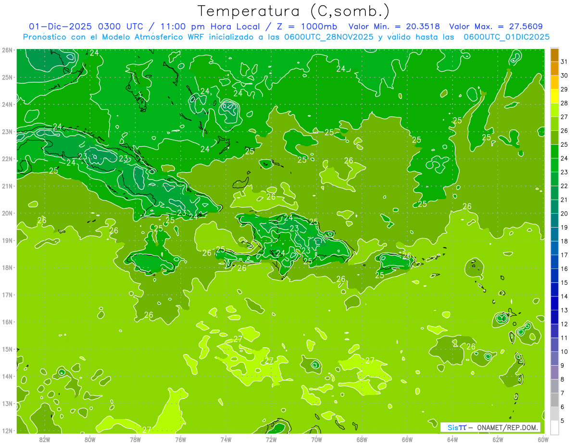Image resolution: width=577 pixels, height=446 pixels.
Task: Click the '22N' latitude axis label
Action: 7,159
